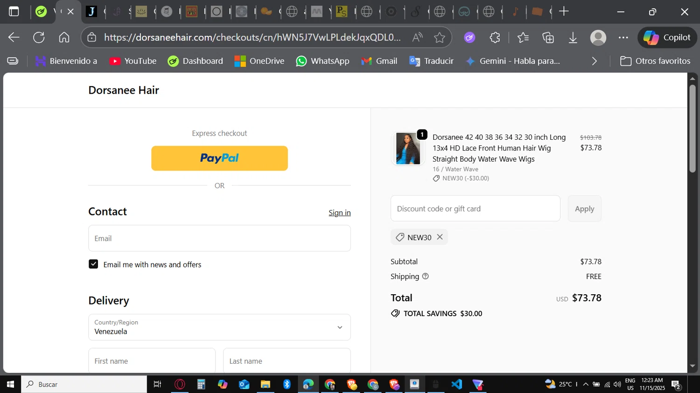Click the address bar URL

(252, 38)
